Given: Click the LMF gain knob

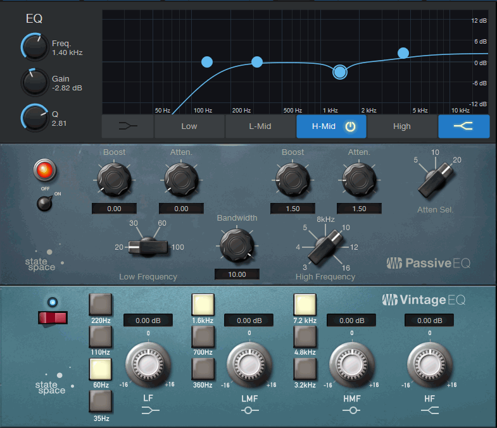Looking at the screenshot, I should (x=249, y=365).
